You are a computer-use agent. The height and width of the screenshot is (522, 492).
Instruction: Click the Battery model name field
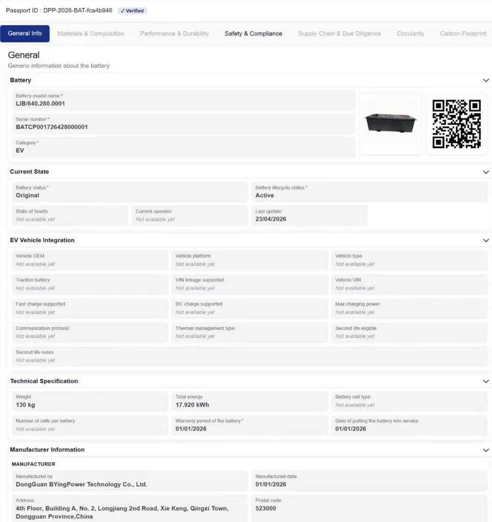pyautogui.click(x=183, y=100)
